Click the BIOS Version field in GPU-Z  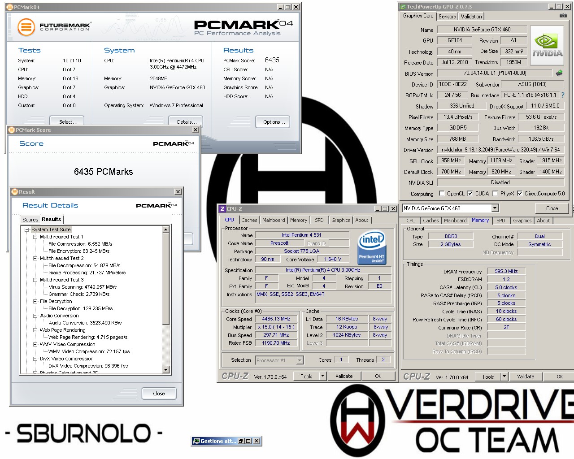click(x=495, y=73)
